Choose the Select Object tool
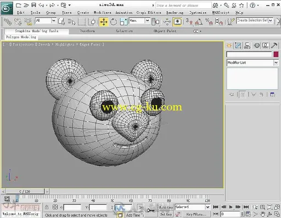 (61, 21)
